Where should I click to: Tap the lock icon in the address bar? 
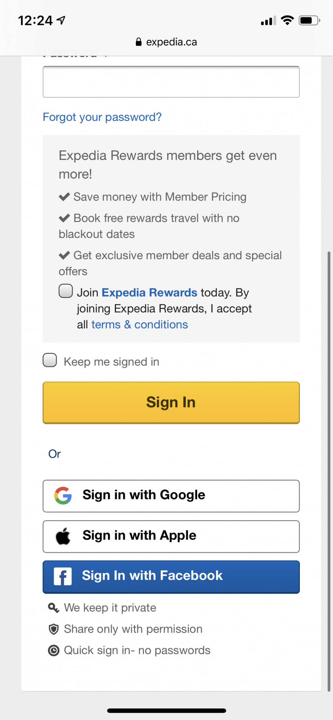[139, 42]
